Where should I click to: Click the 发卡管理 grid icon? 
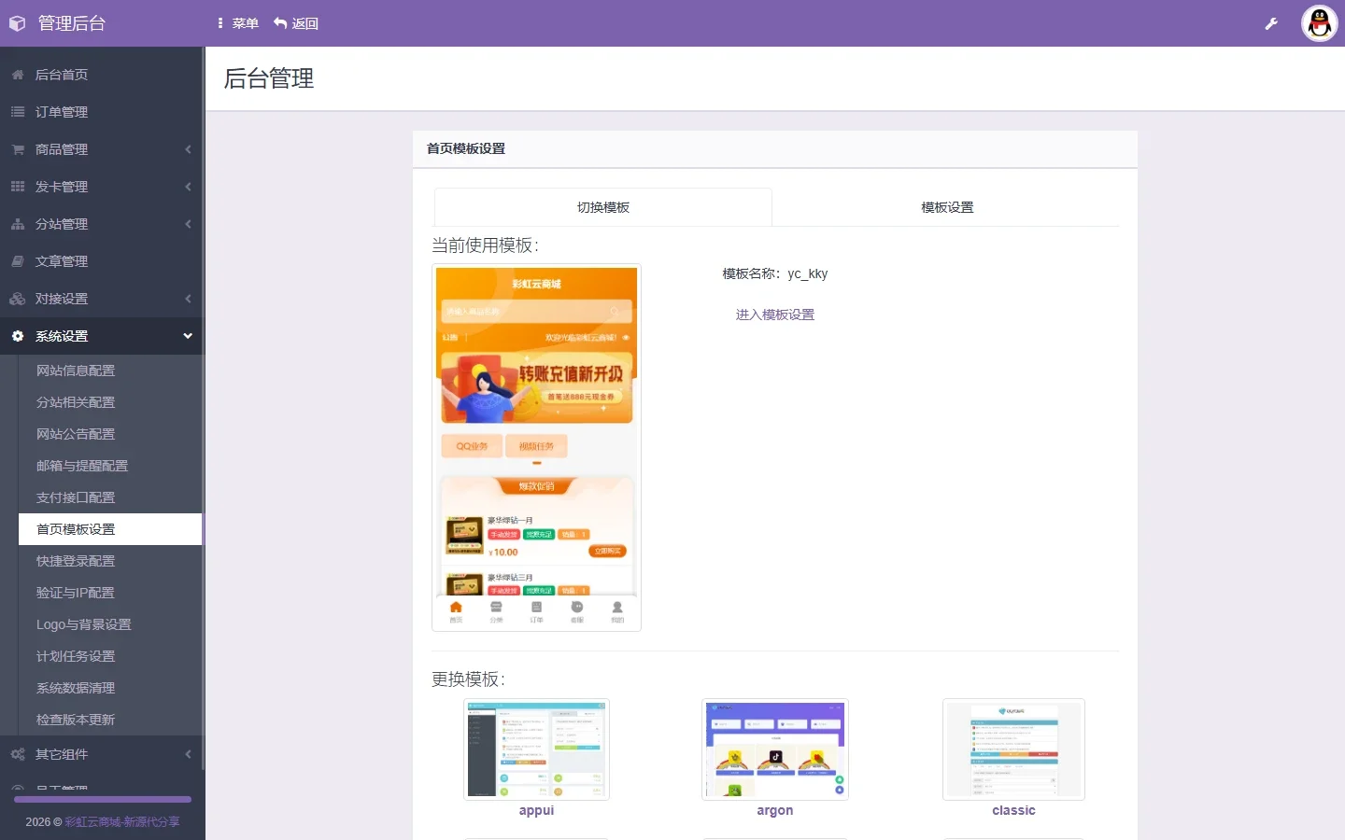tap(18, 187)
